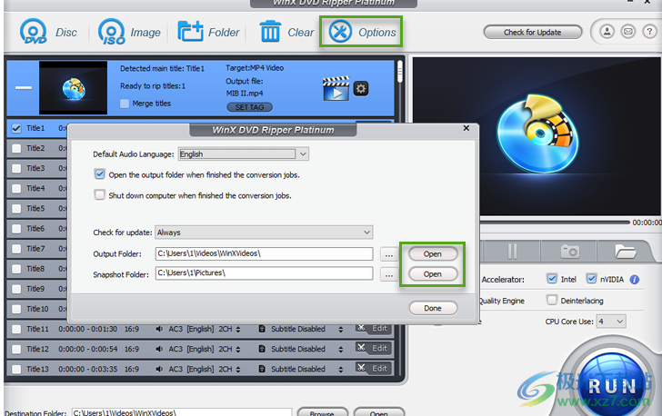Click the title list vertical scrollbar
Viewport: 662px width, 416px height.
click(400, 72)
